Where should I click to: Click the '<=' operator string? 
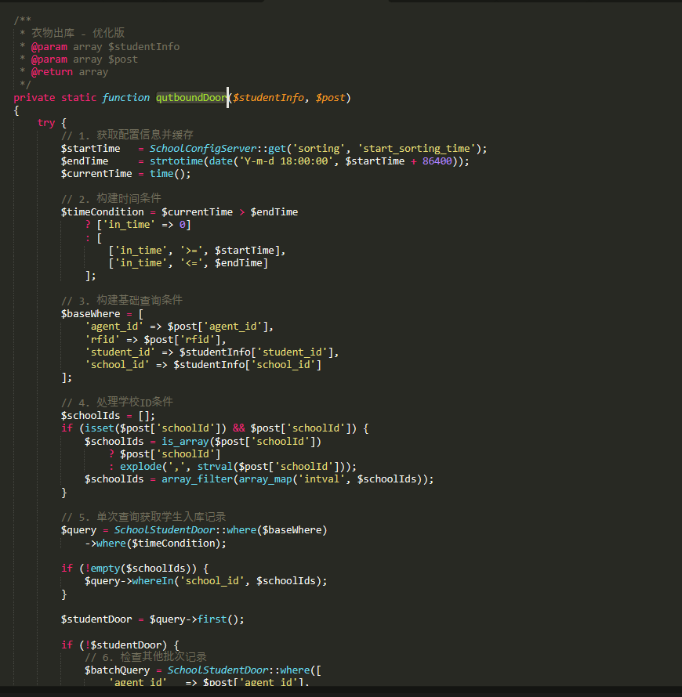coord(190,262)
